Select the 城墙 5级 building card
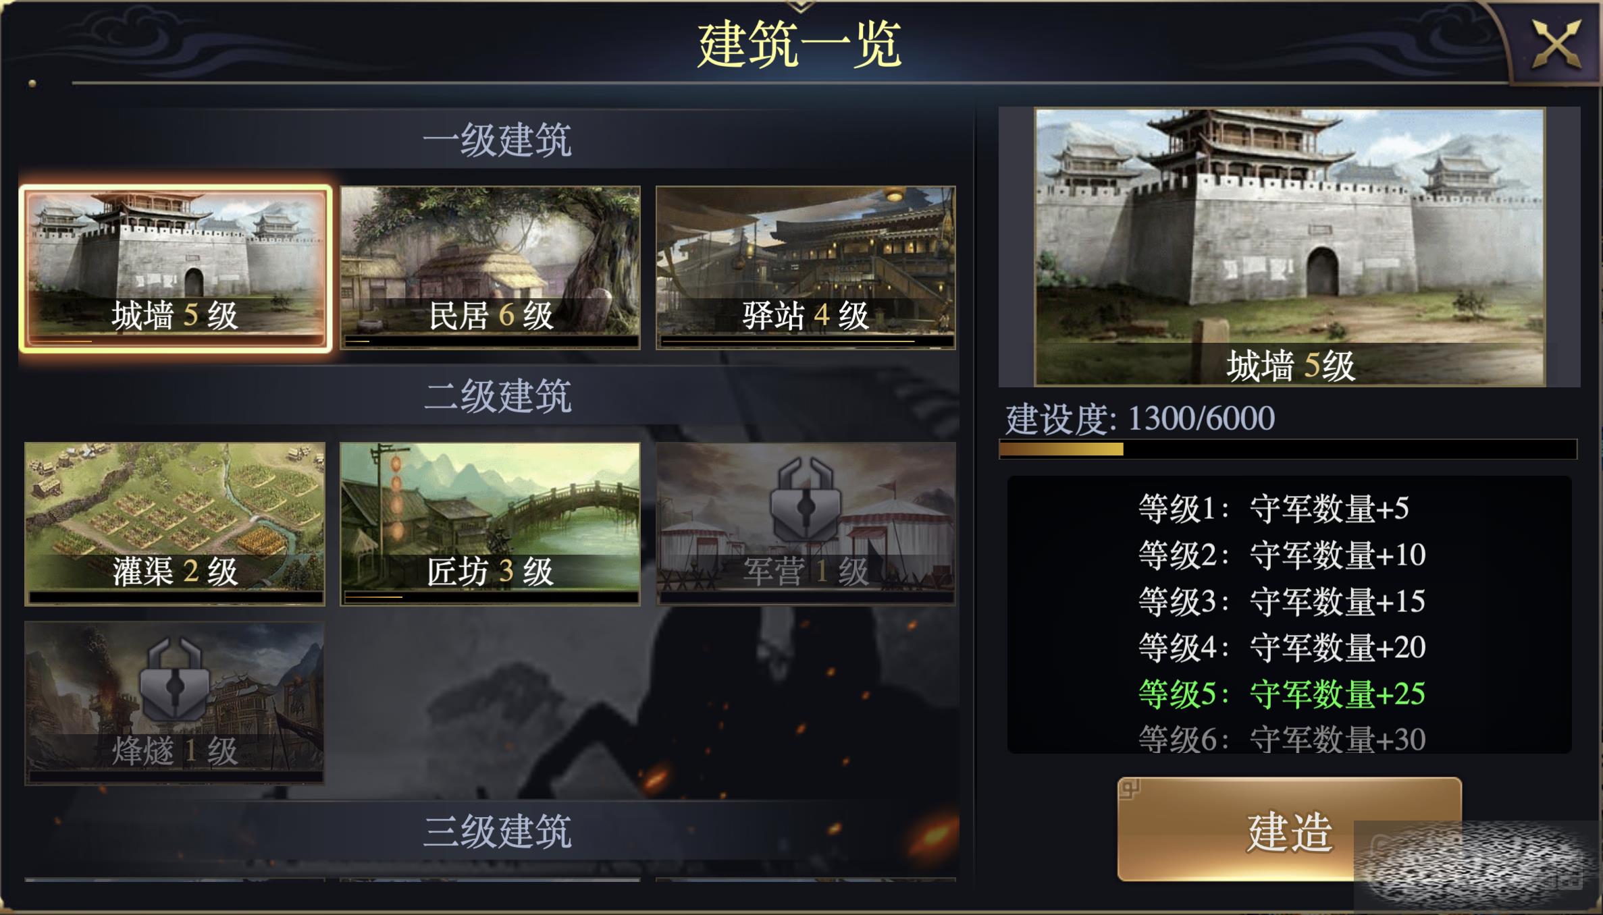This screenshot has width=1603, height=915. [x=176, y=268]
